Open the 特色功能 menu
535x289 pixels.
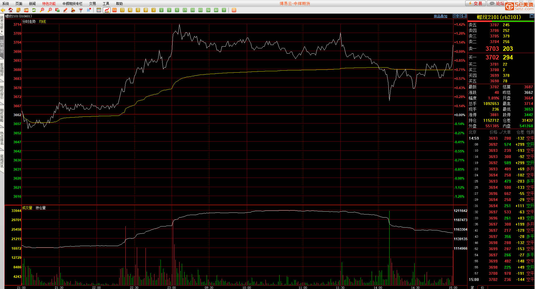coord(49,4)
